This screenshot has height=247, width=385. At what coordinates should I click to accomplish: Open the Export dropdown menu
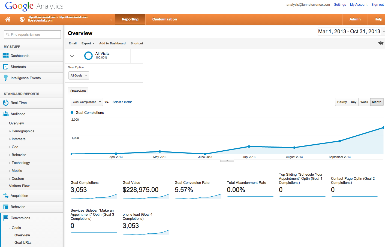click(x=88, y=43)
